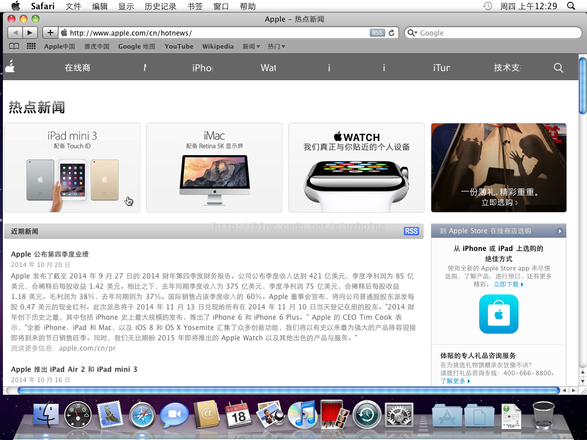Image resolution: width=587 pixels, height=440 pixels.
Task: Click the 技术支持 navigation link
Action: click(x=508, y=68)
